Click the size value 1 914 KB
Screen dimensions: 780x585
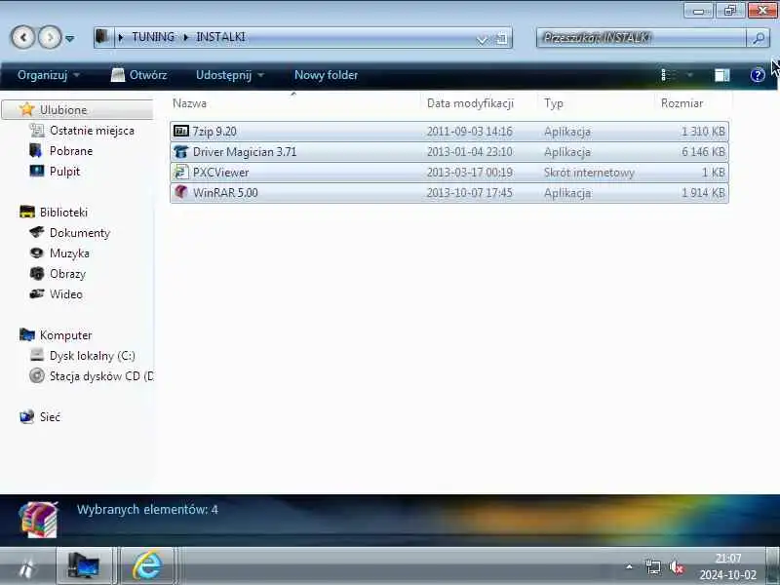[703, 192]
